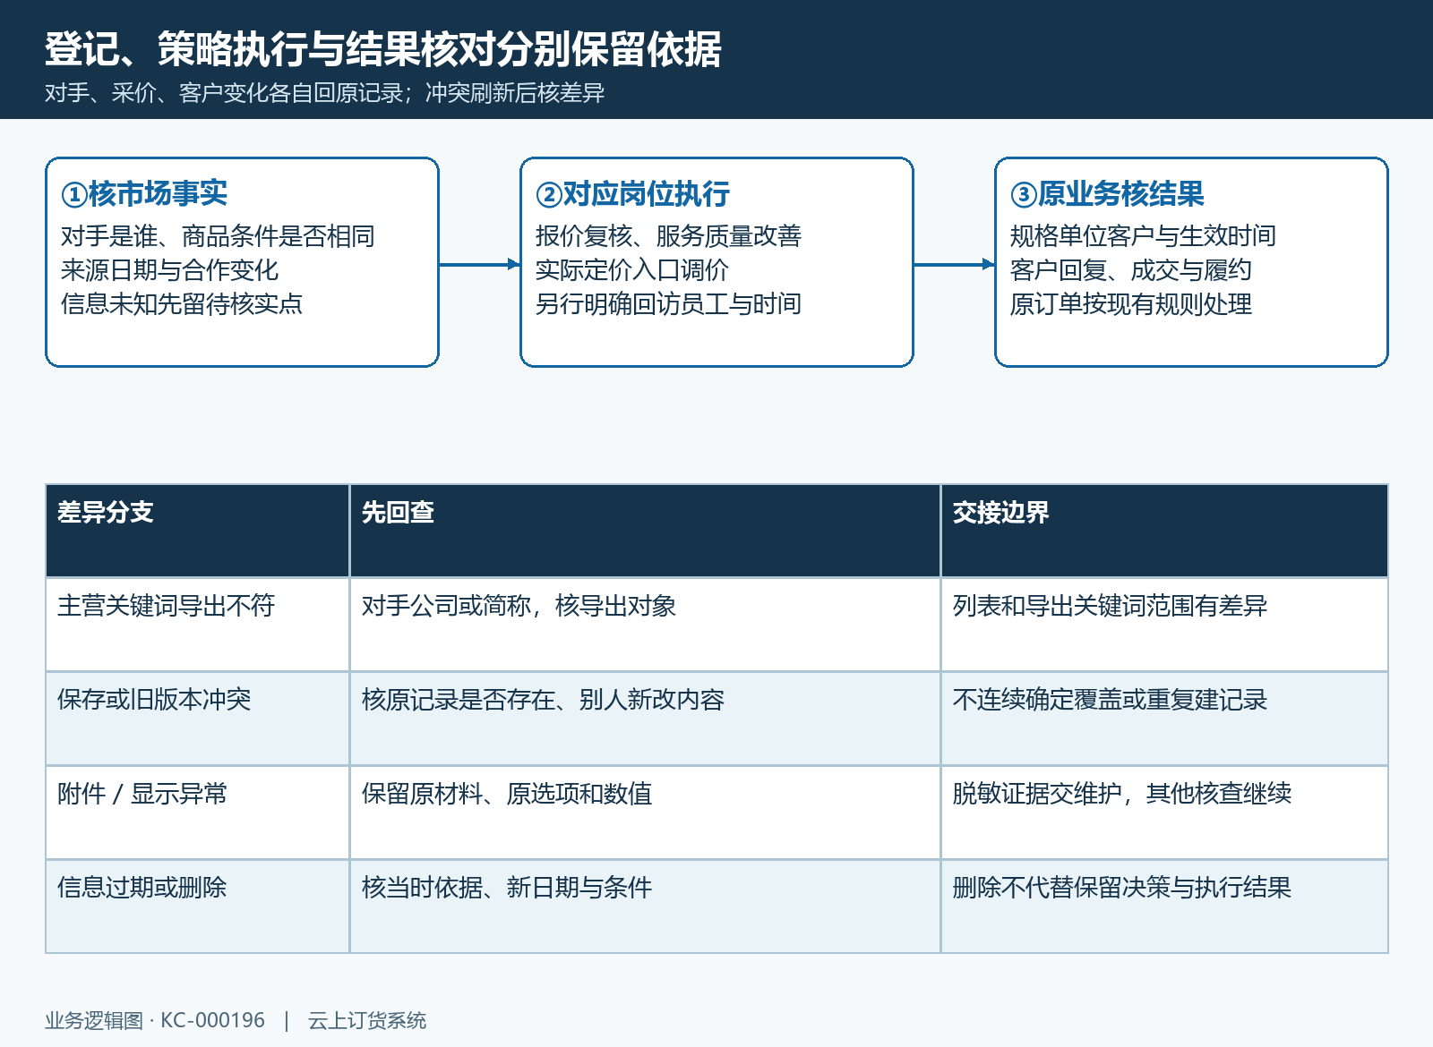Select the cell 附件 / 显示异常
This screenshot has width=1433, height=1047.
197,813
